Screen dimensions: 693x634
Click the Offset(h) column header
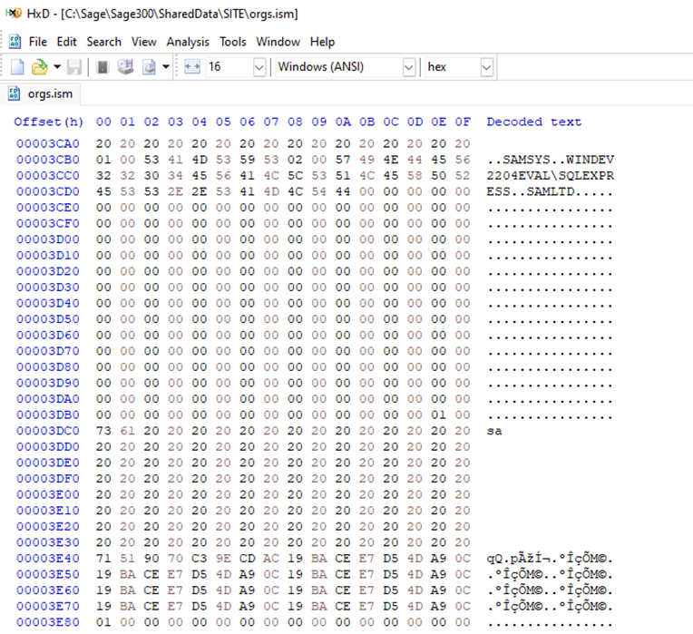[49, 122]
